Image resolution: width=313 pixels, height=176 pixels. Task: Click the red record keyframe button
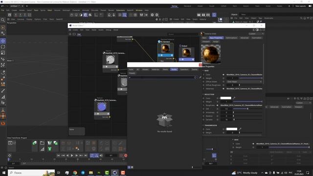click(x=126, y=155)
